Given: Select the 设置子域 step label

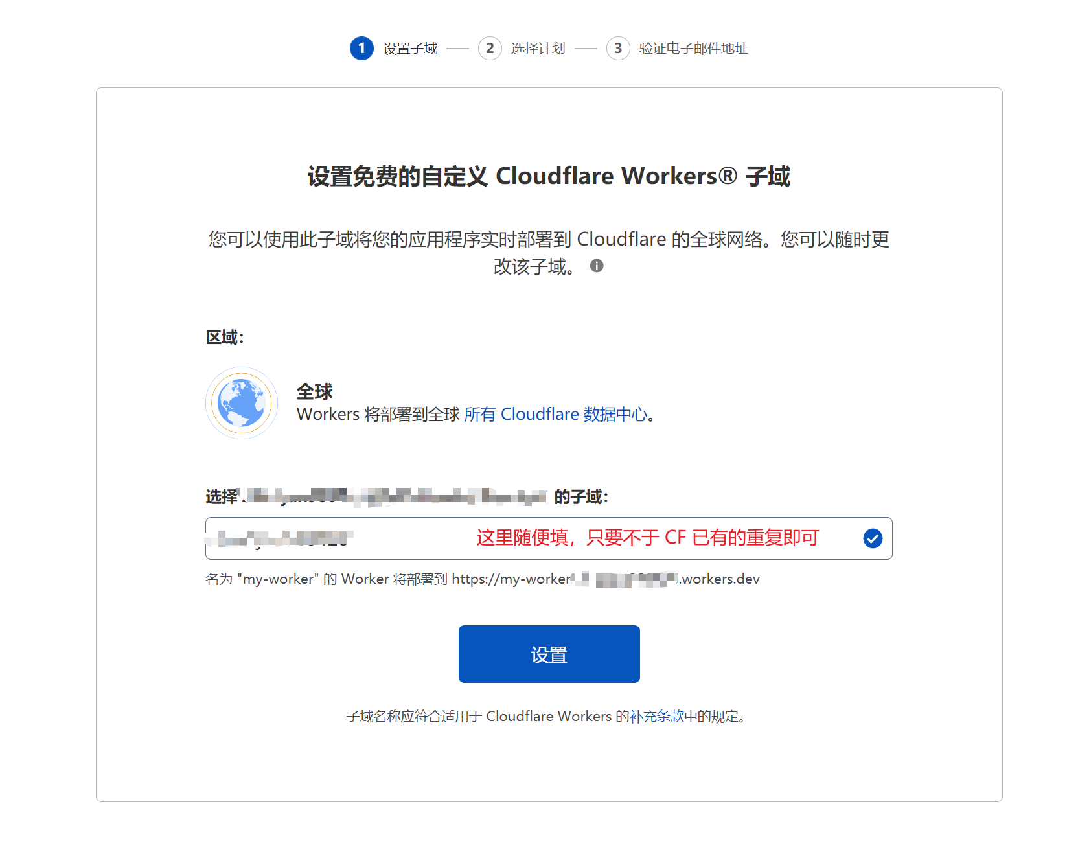Looking at the screenshot, I should coord(410,49).
